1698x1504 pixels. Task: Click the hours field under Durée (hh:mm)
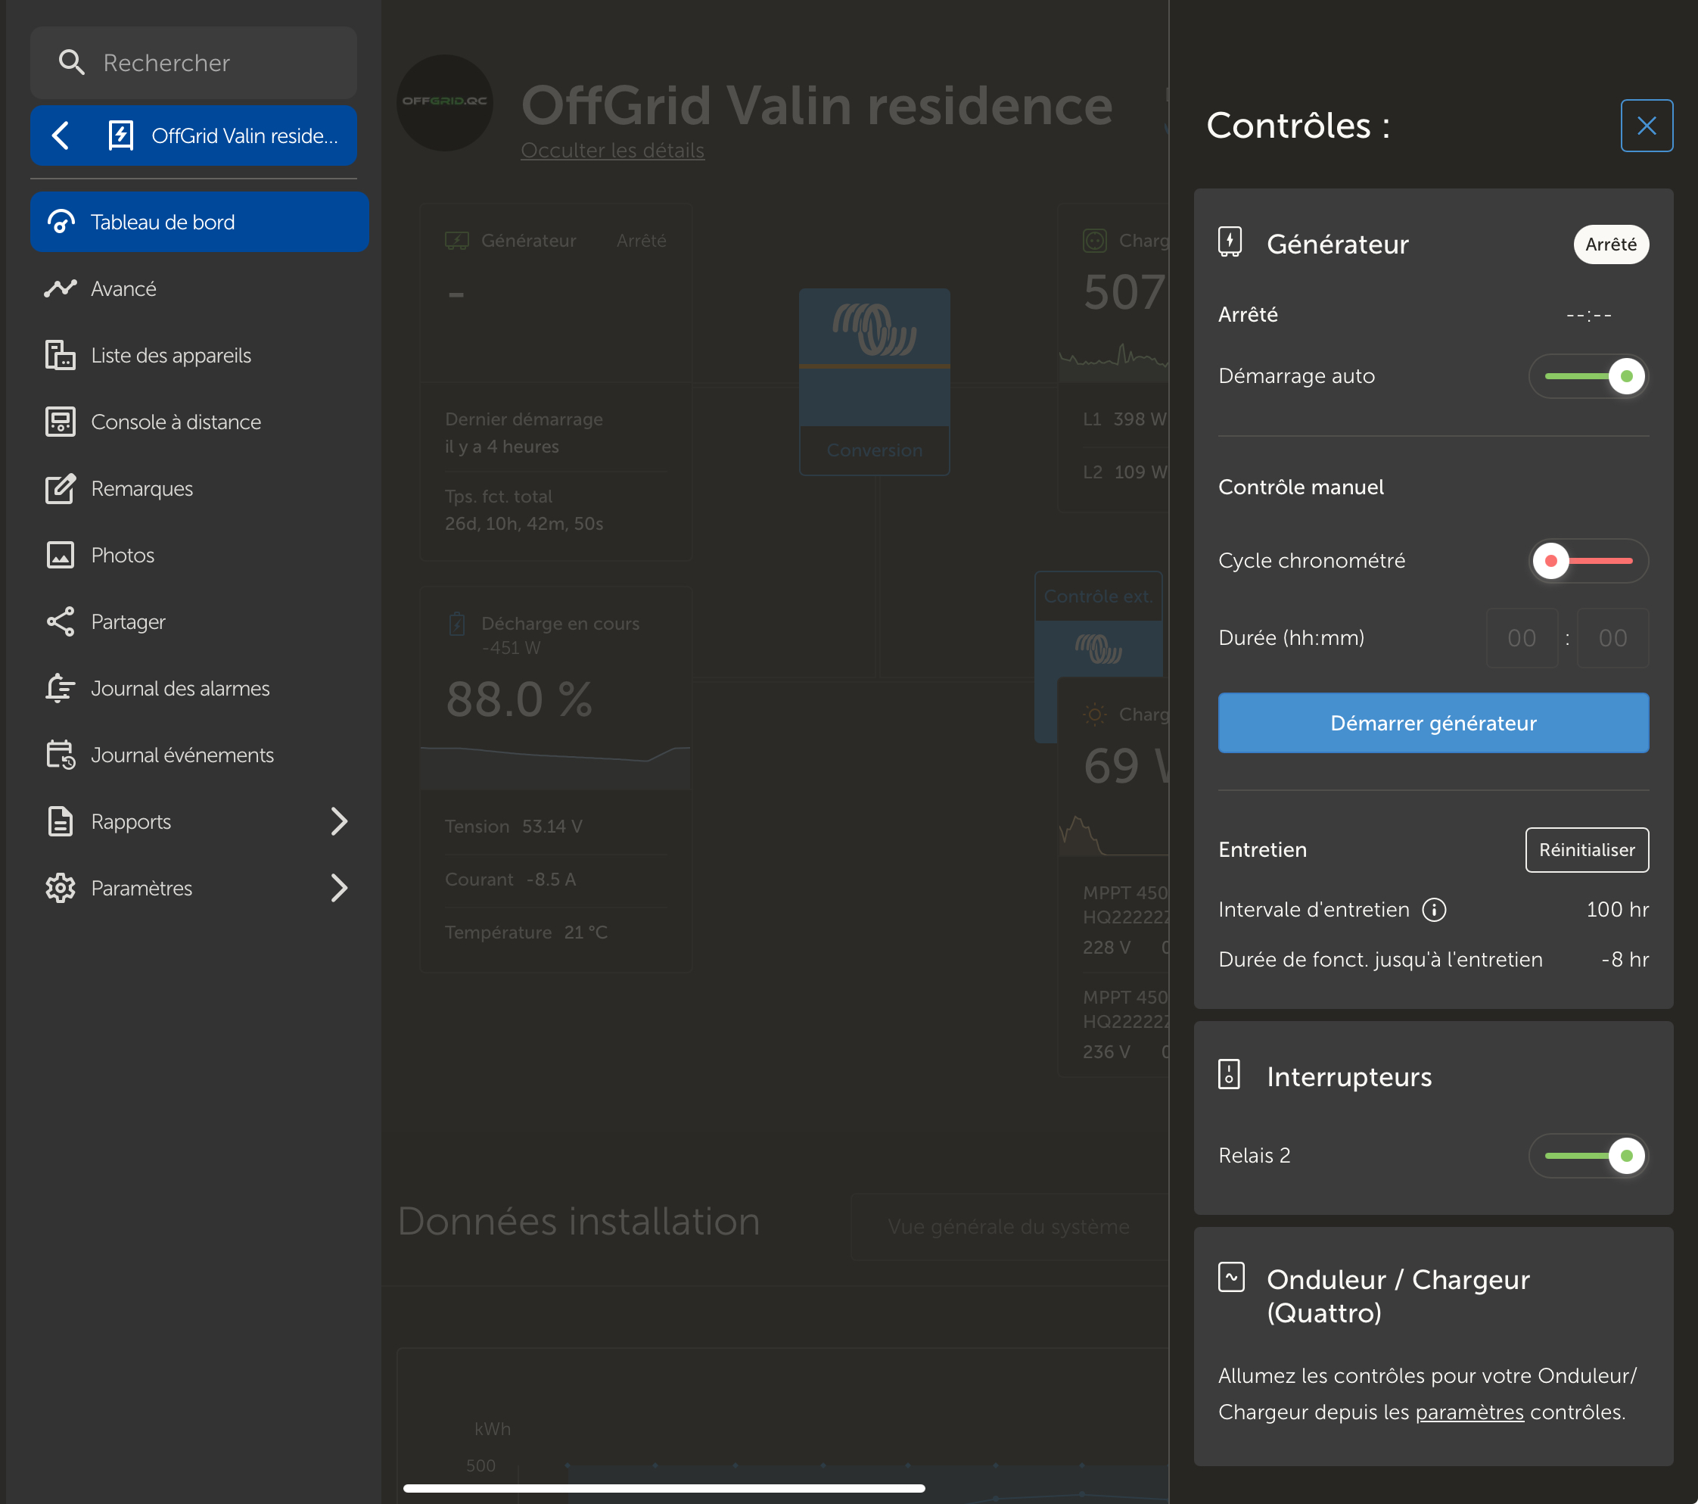coord(1522,637)
